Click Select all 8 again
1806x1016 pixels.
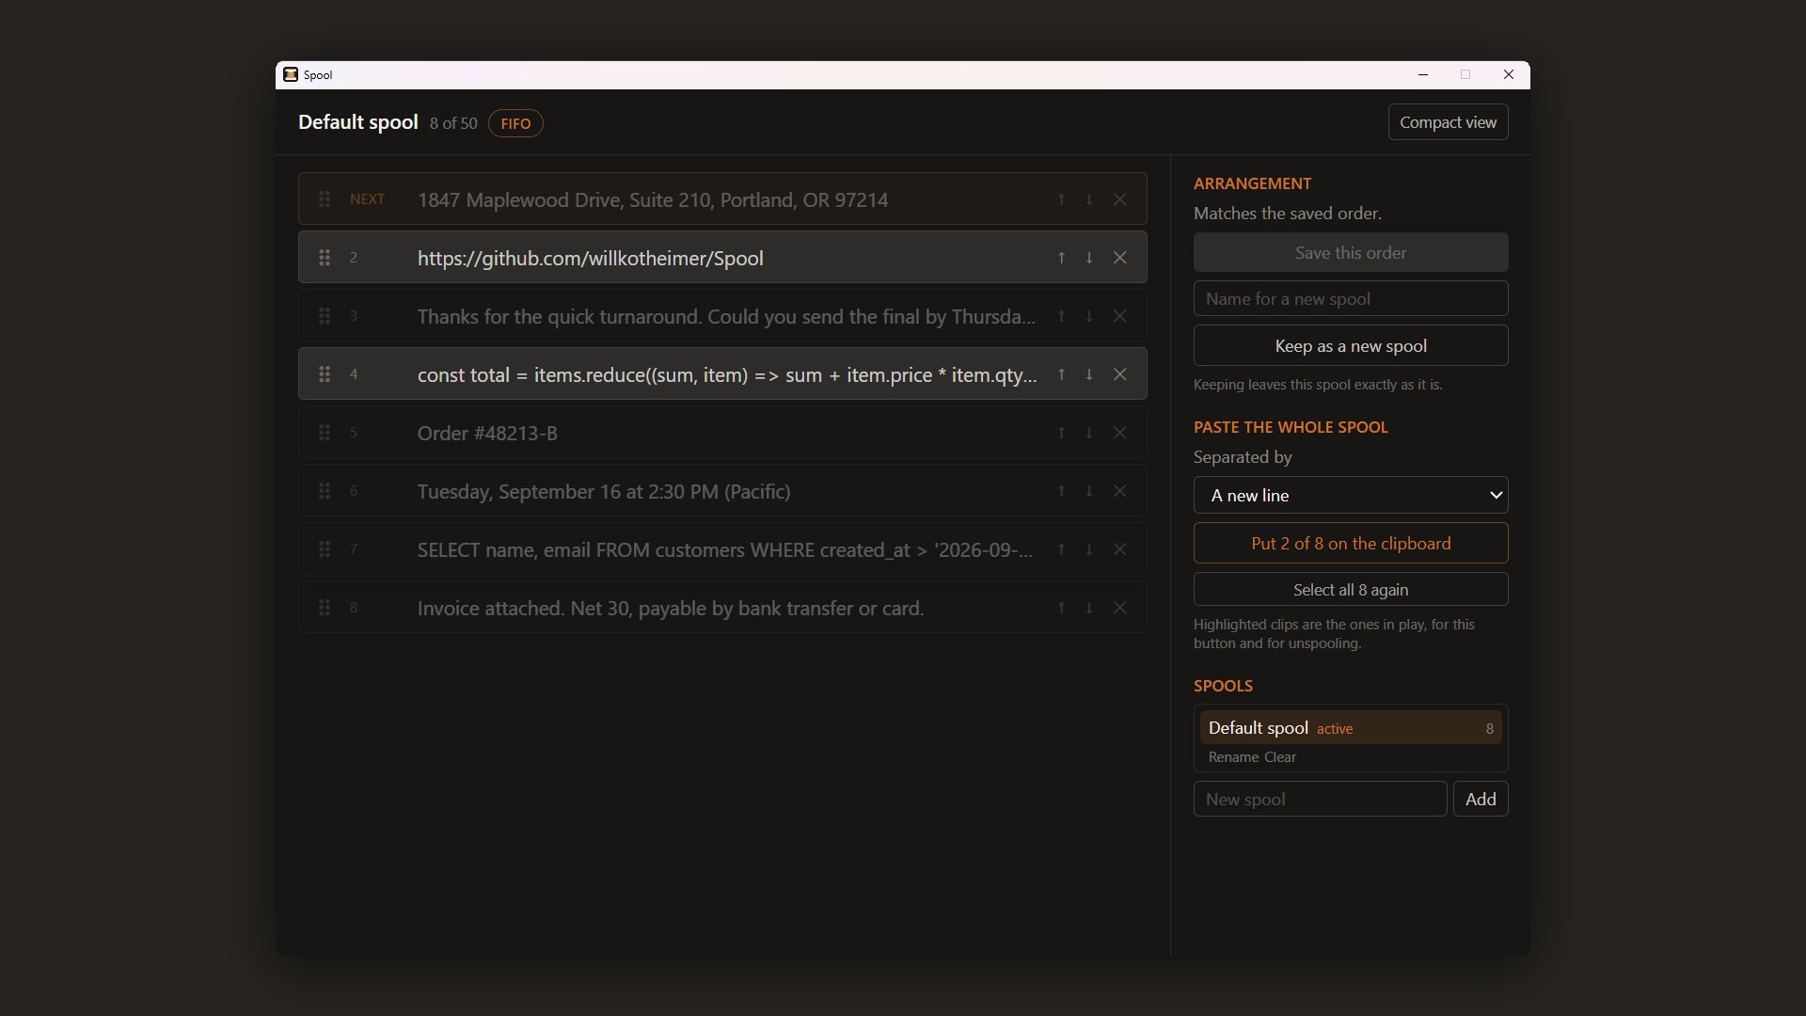[1351, 590]
